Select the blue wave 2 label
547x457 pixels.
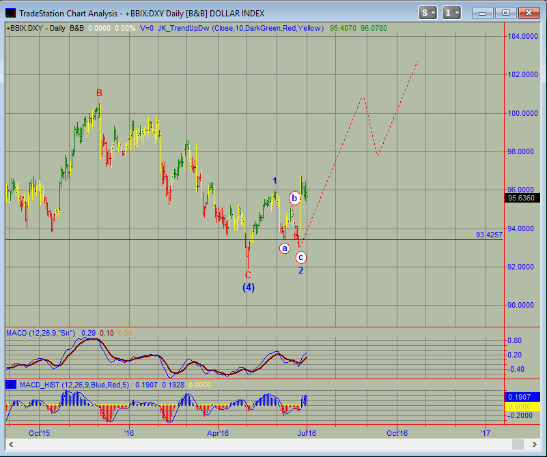point(300,270)
